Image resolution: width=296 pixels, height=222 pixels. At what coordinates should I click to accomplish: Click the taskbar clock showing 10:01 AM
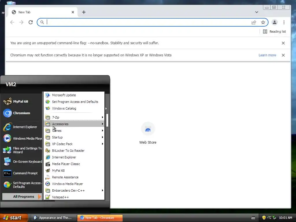tap(285, 218)
